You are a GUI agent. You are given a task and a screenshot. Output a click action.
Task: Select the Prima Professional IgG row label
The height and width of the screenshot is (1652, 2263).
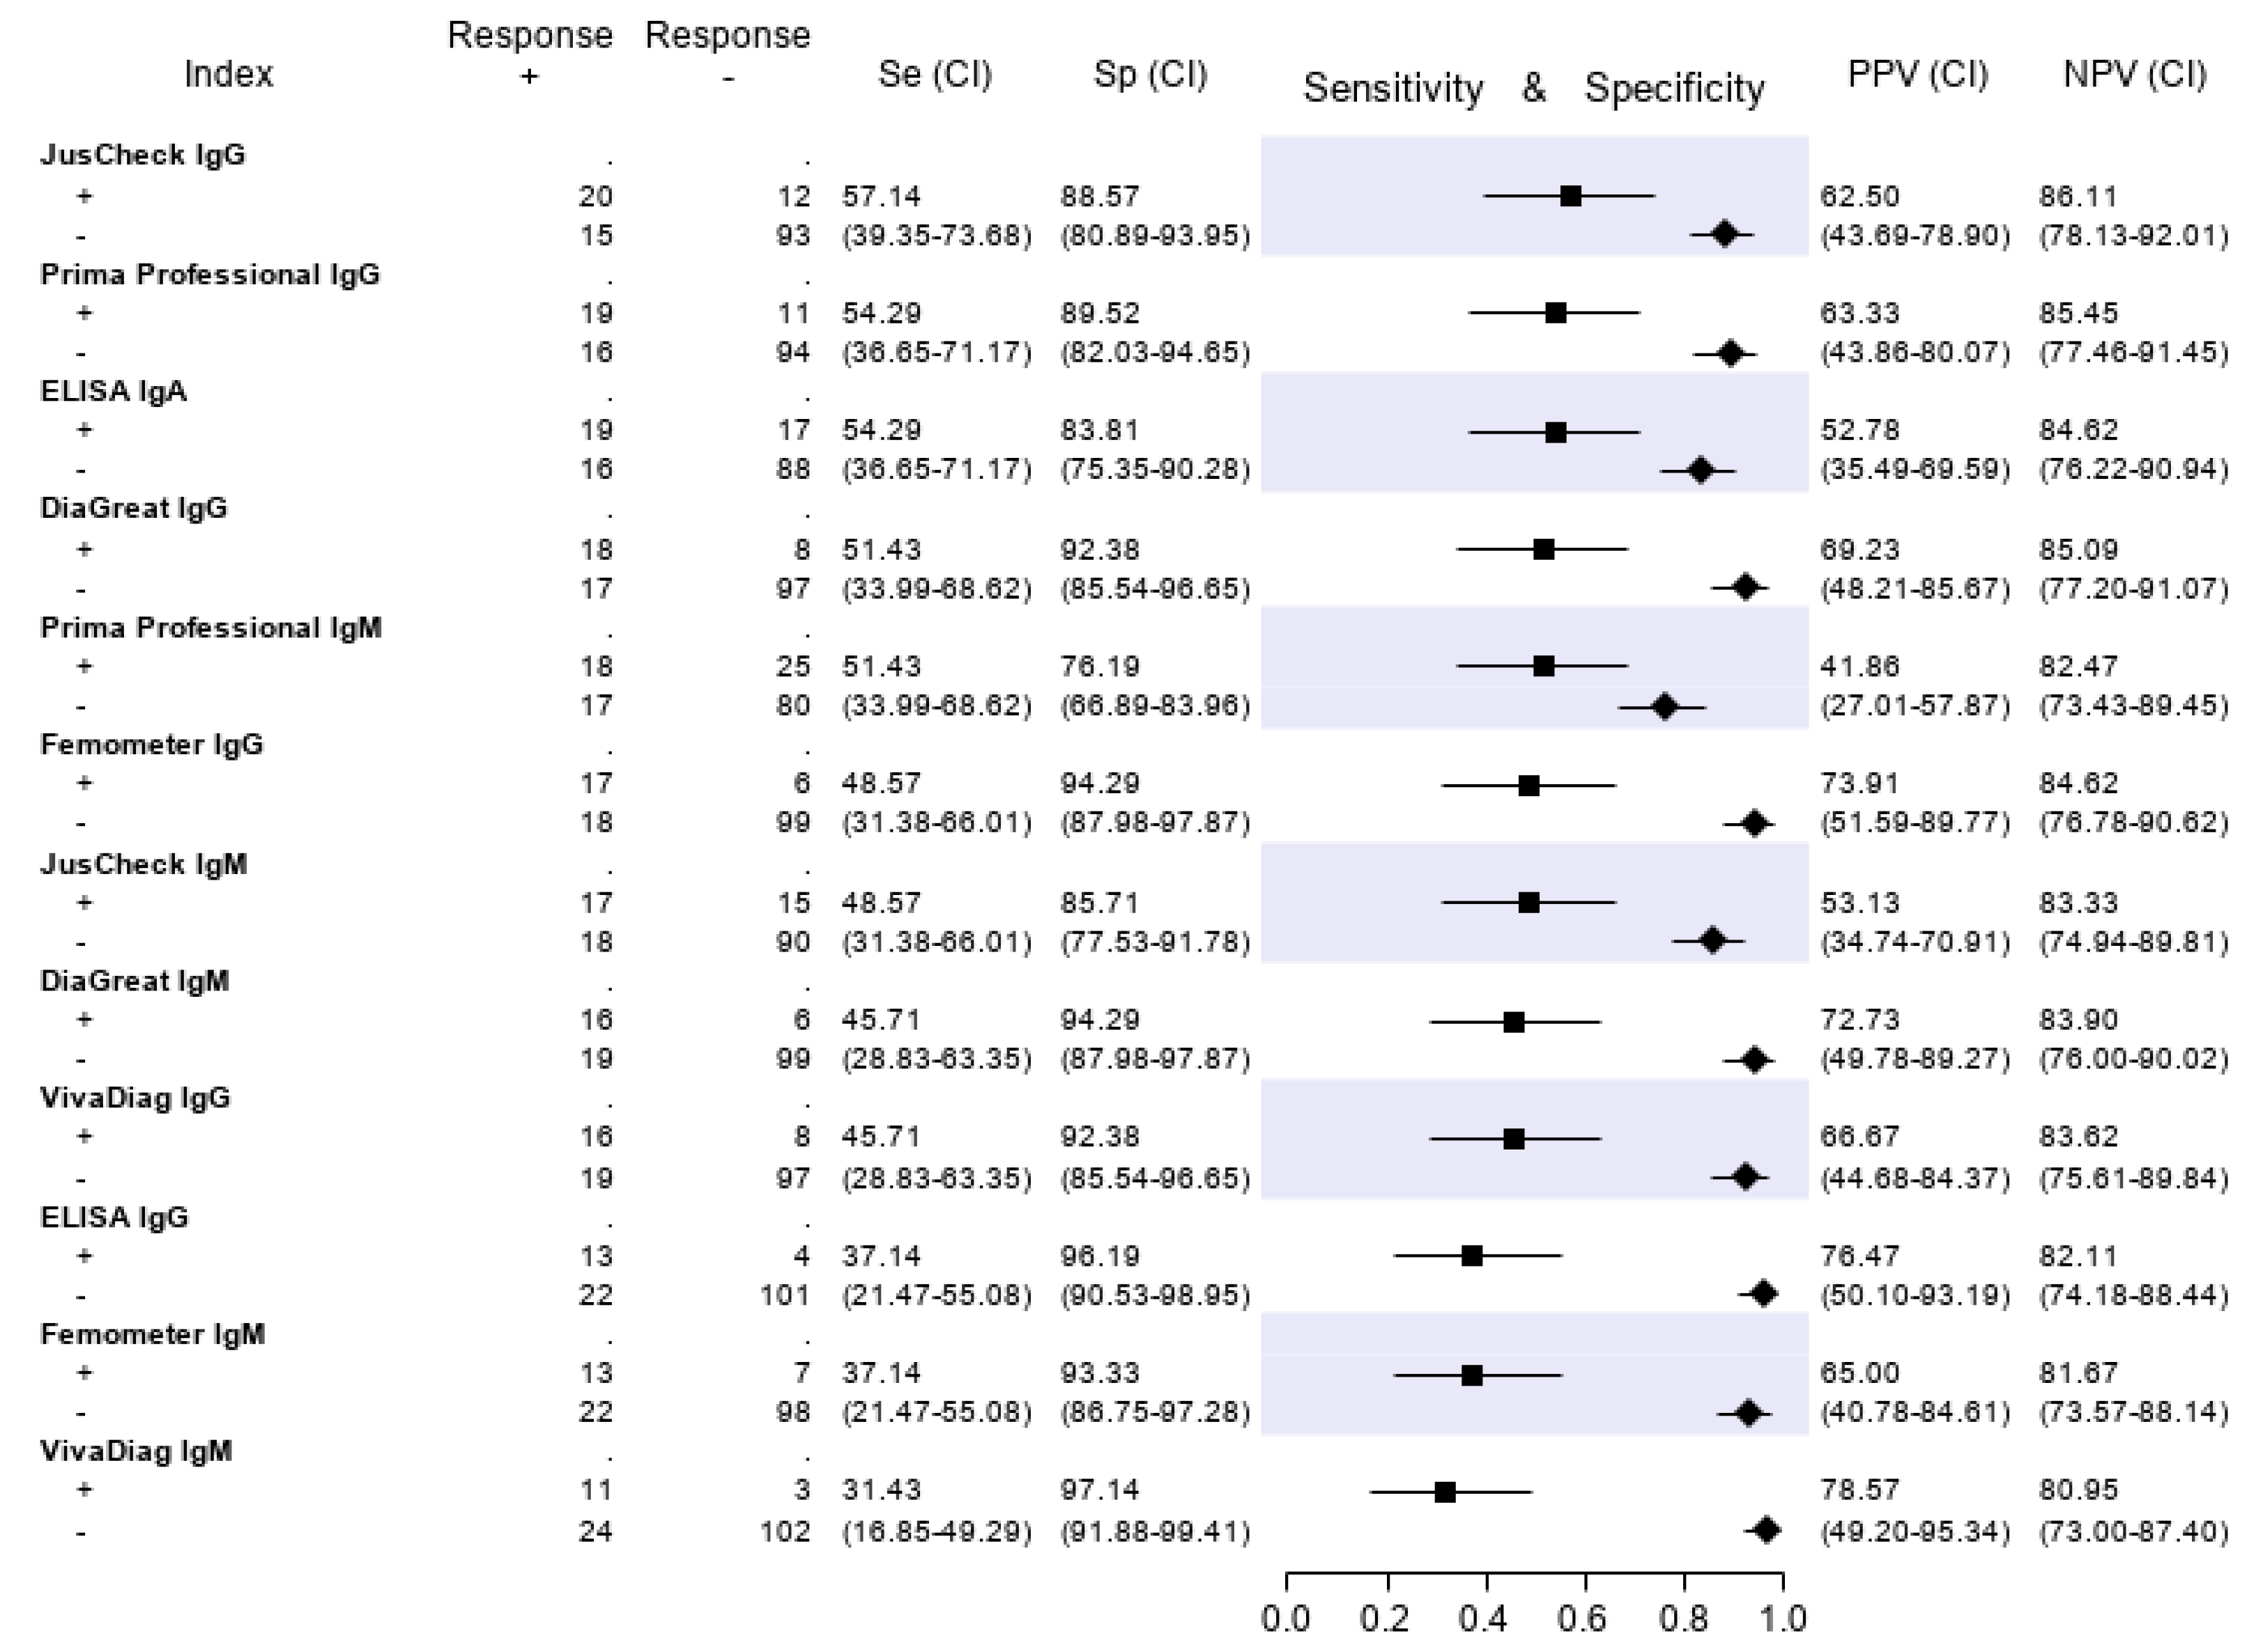click(210, 274)
